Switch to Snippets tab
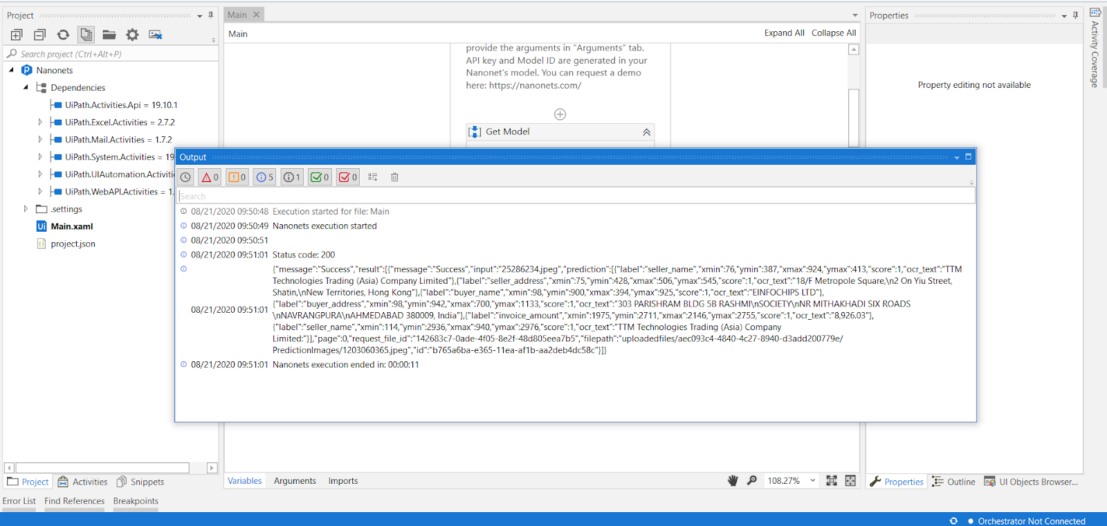1107x526 pixels. pyautogui.click(x=140, y=482)
